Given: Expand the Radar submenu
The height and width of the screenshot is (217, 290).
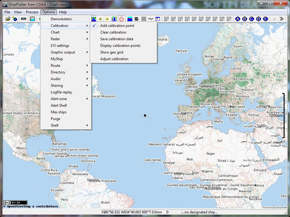Looking at the screenshot, I should [x=66, y=39].
